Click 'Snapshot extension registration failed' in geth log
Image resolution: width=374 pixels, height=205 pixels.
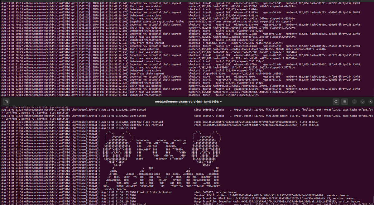click(x=157, y=22)
